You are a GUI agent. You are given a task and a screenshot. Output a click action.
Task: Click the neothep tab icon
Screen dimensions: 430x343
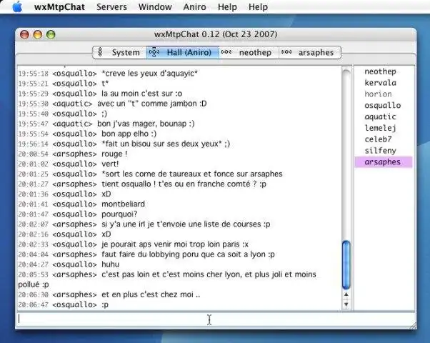point(226,52)
